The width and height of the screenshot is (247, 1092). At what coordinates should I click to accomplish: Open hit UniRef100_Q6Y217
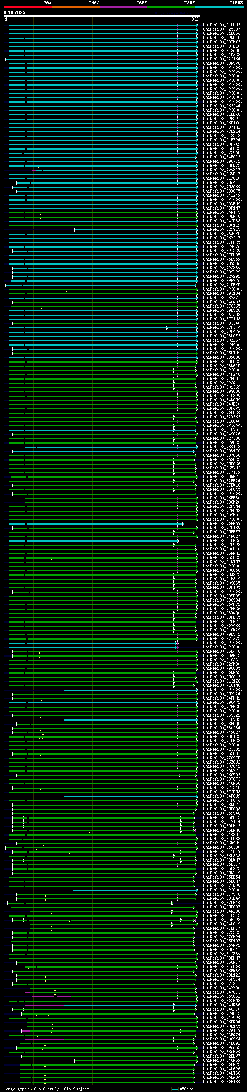pyautogui.click(x=222, y=238)
